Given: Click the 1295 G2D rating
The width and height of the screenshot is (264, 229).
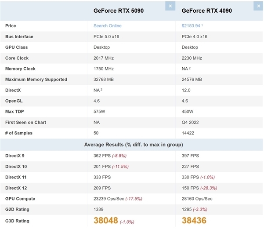Looking at the screenshot, I should click(x=187, y=209).
